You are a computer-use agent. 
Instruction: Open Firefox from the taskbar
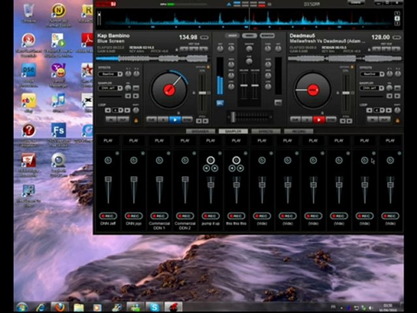coord(60,307)
